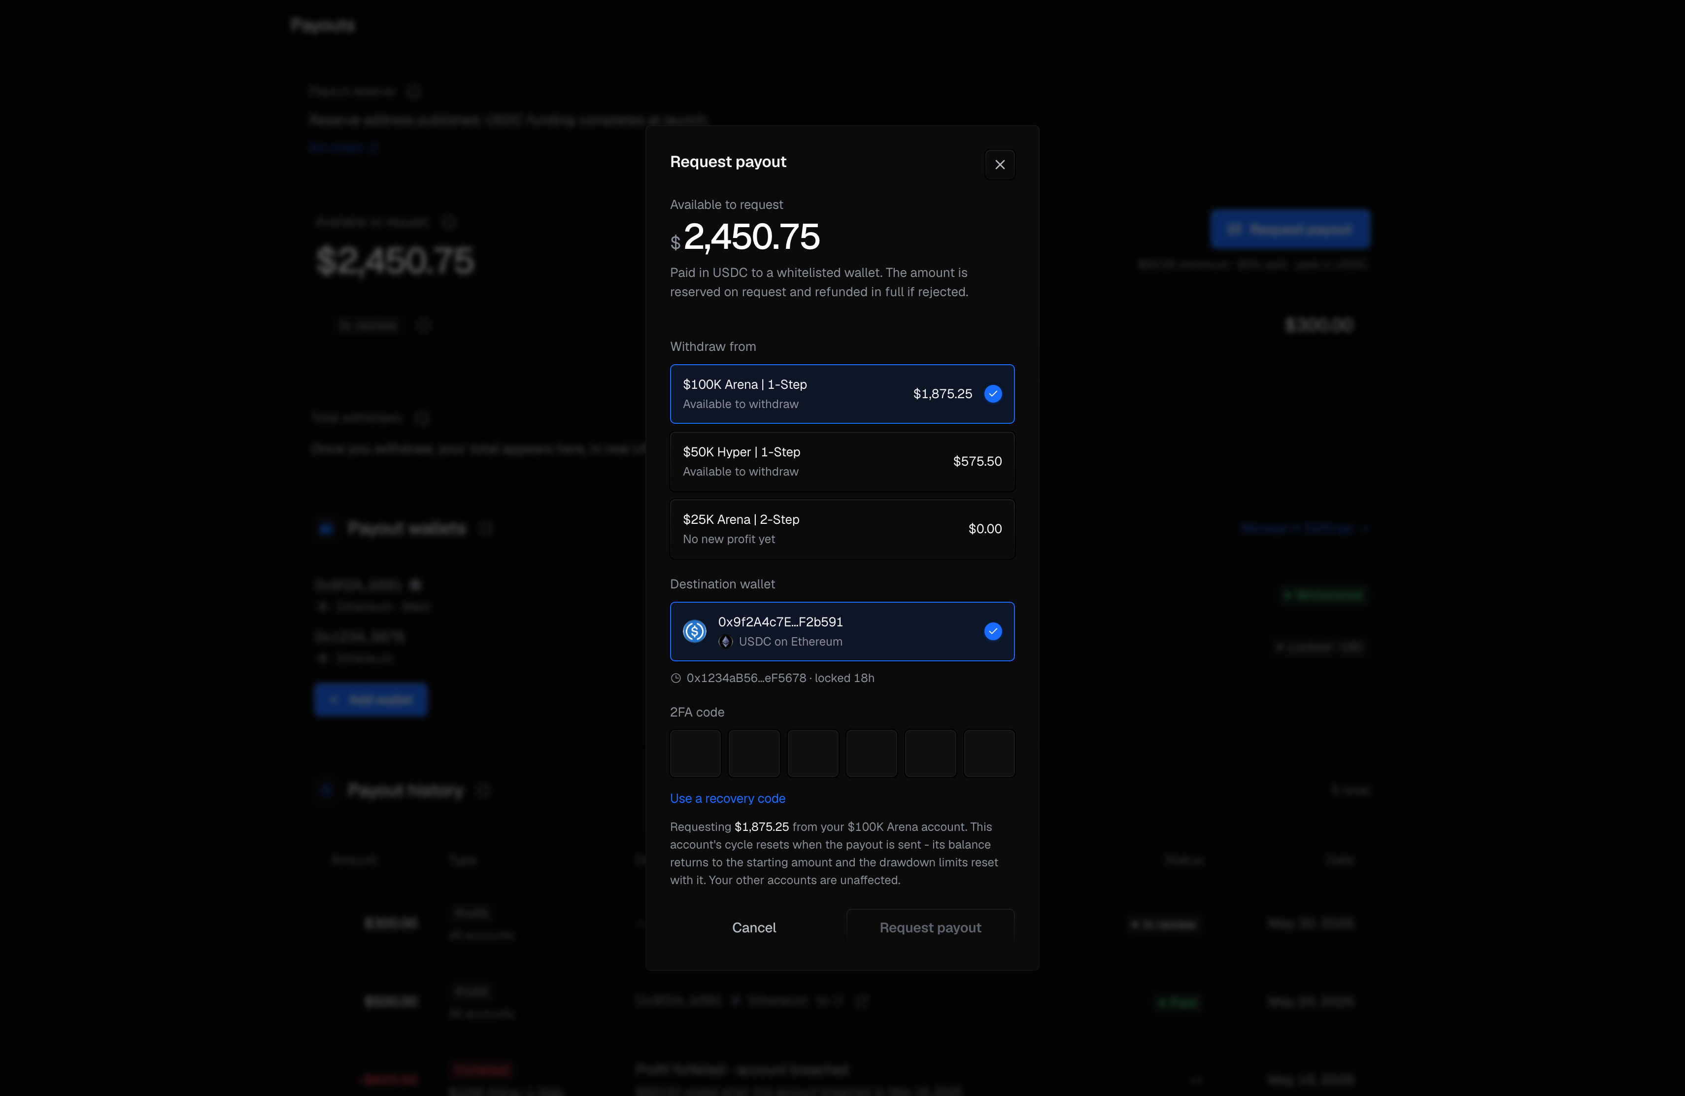Select the $50K Hyper 1-Step account

pos(842,462)
